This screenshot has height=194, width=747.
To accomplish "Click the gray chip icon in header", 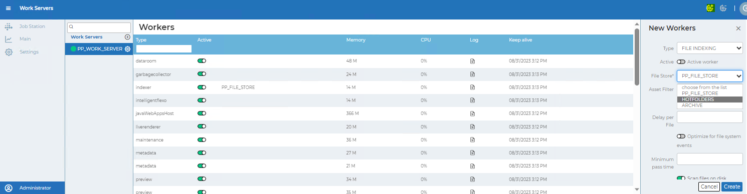I will click(723, 8).
